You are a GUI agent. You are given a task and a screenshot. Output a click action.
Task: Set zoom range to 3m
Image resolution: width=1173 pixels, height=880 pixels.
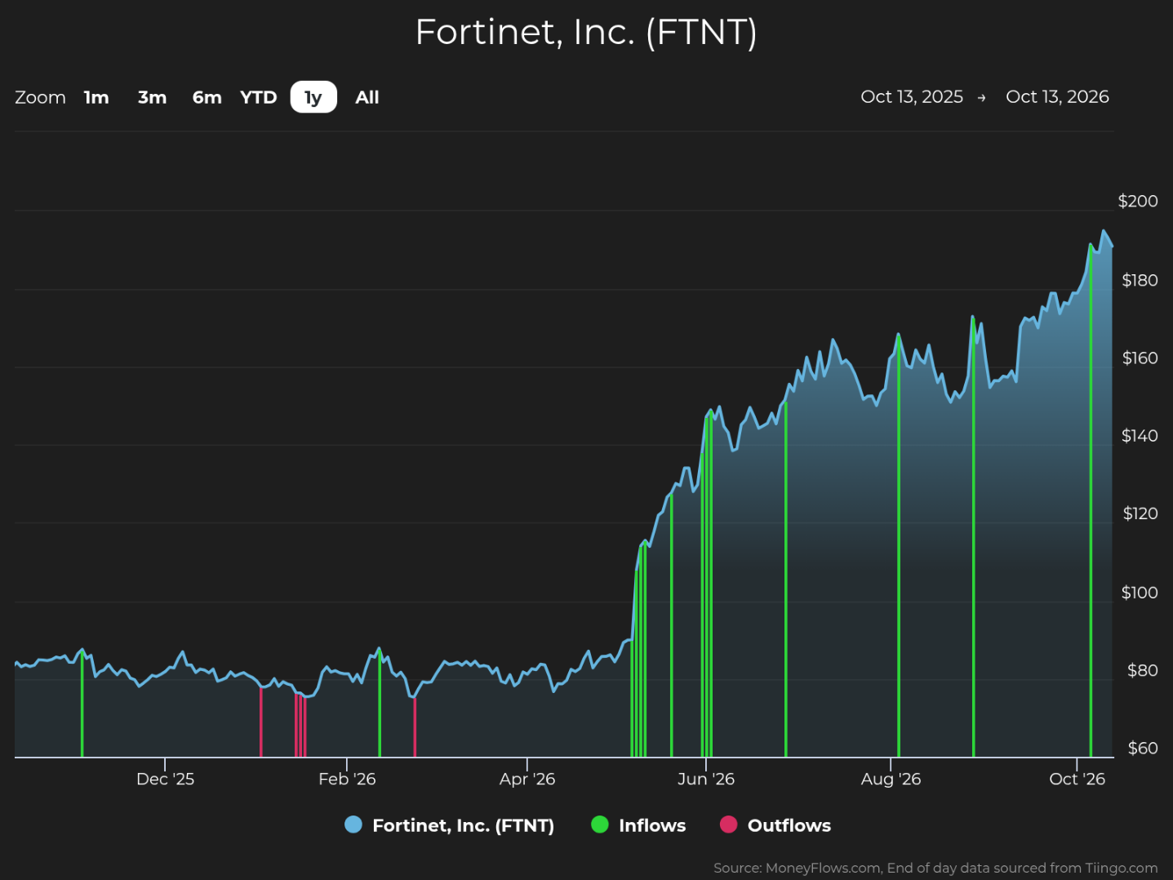tap(152, 97)
